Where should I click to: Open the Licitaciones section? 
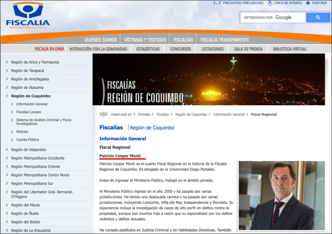[x=212, y=49]
